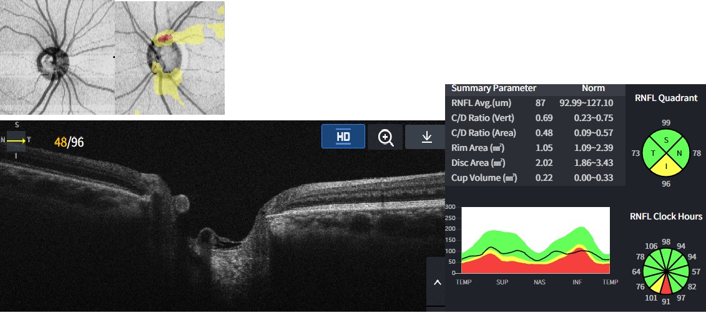Toggle the HD scan mode button
This screenshot has height=333, width=706.
point(343,137)
